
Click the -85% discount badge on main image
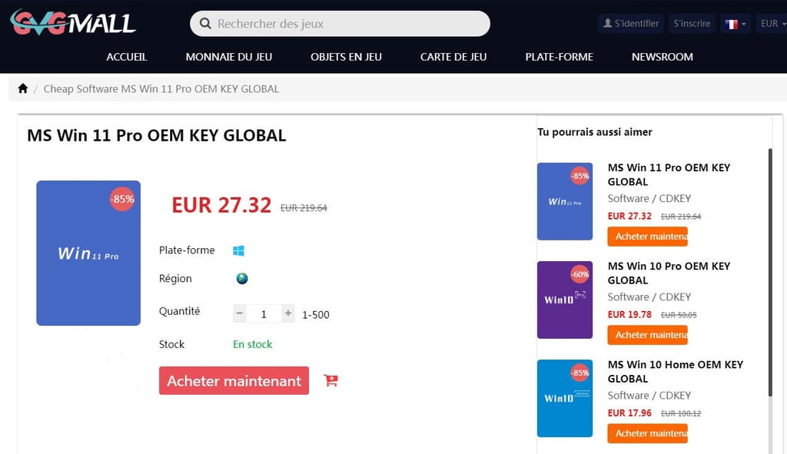(122, 199)
